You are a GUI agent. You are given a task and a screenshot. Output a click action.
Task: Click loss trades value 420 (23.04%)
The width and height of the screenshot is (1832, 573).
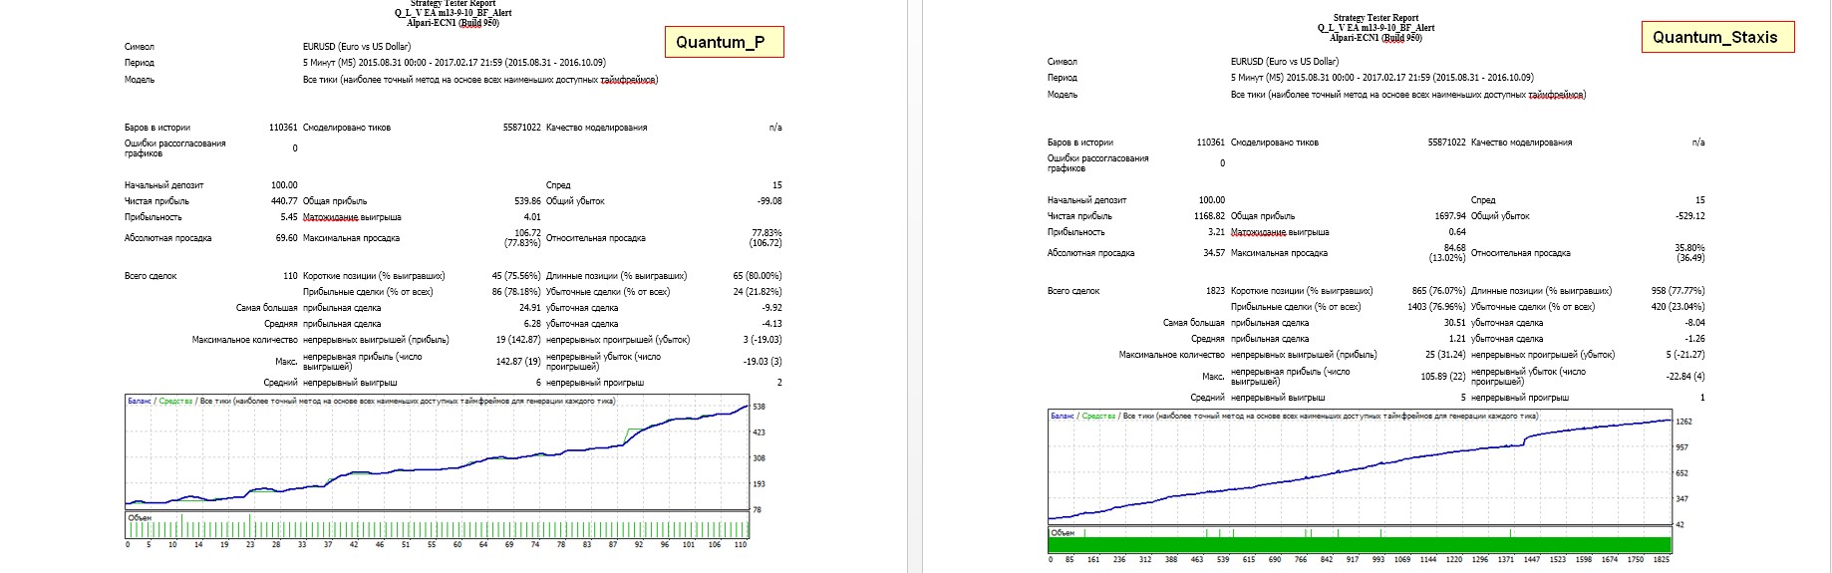1678,307
